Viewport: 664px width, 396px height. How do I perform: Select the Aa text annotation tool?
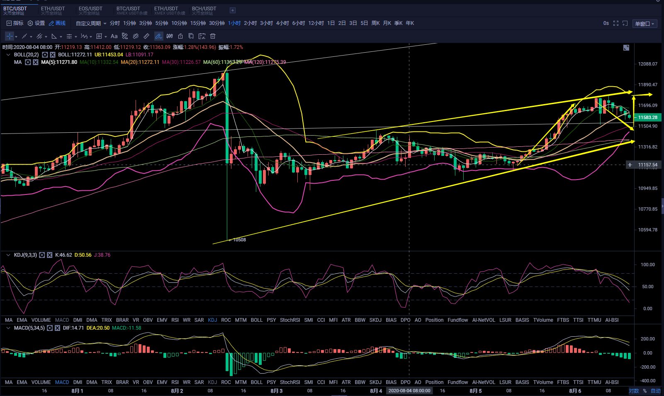click(x=114, y=36)
